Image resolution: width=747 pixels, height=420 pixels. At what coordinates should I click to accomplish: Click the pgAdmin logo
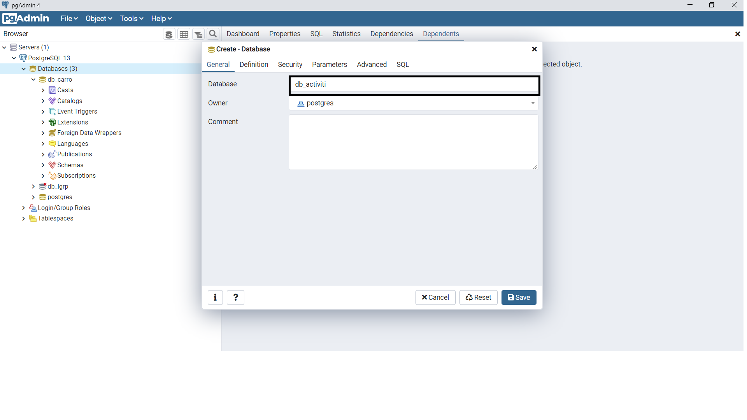pos(26,18)
